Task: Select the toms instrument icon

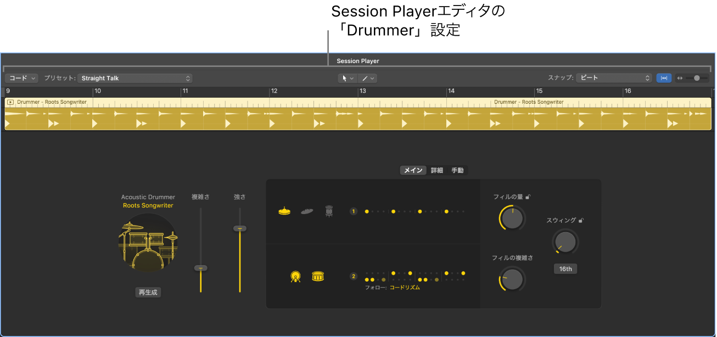Action: pos(329,211)
